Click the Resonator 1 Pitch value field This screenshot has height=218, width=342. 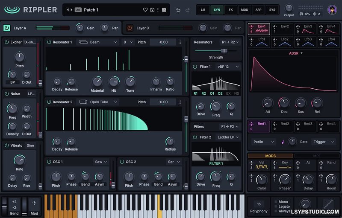coord(163,42)
